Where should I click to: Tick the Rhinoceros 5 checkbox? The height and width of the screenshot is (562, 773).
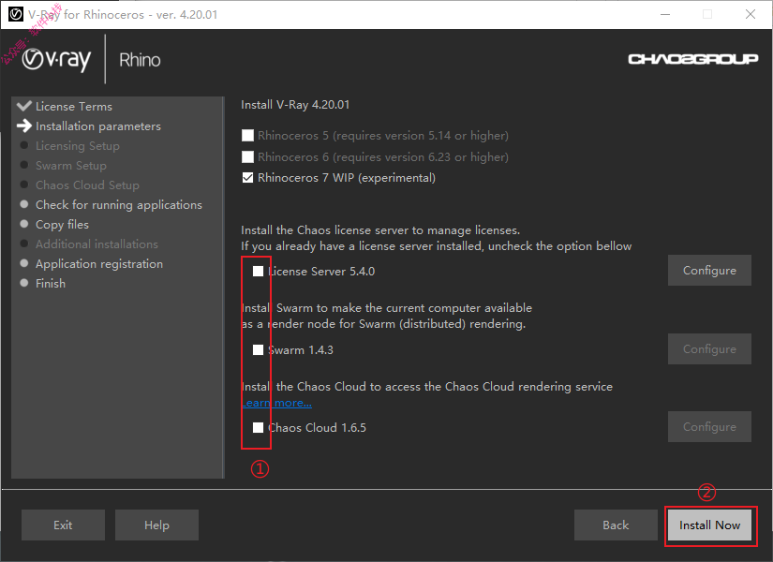pos(248,135)
